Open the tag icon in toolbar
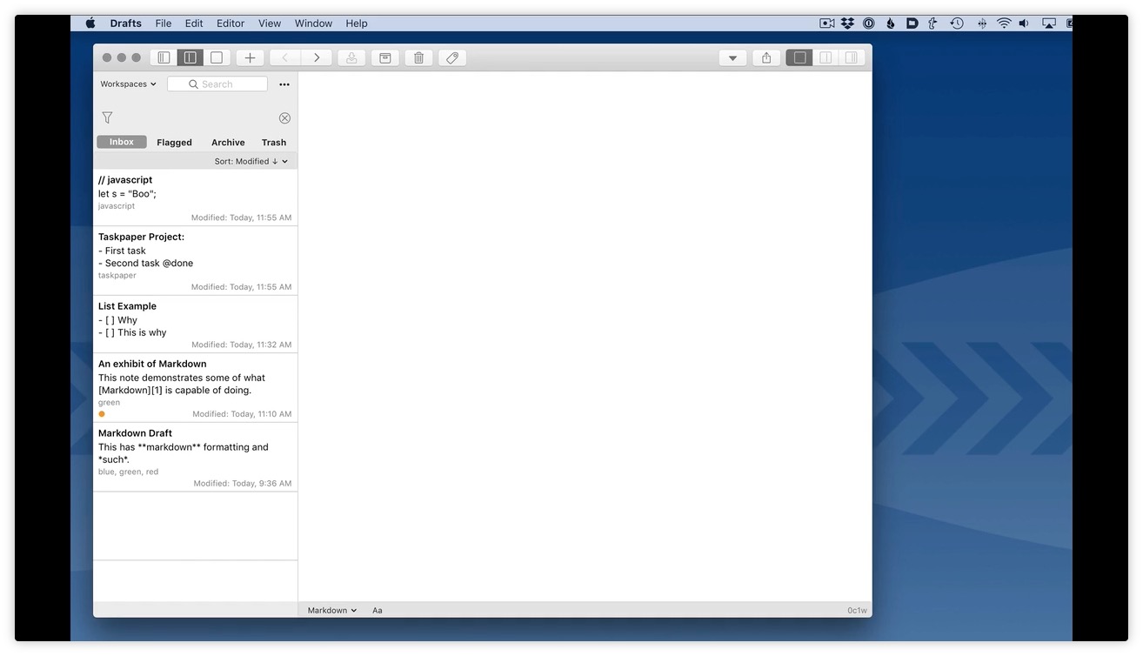Image resolution: width=1143 pixels, height=656 pixels. (x=451, y=58)
